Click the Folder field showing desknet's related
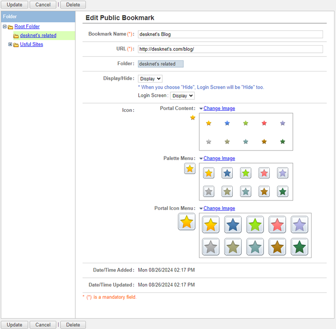 click(x=161, y=64)
